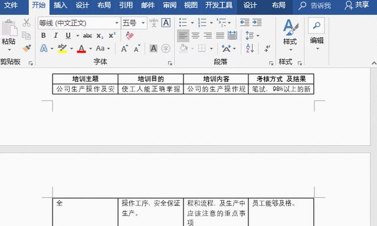Screen dimensions: 377x226
Task: Toggle Bold formatting
Action: tap(43, 35)
